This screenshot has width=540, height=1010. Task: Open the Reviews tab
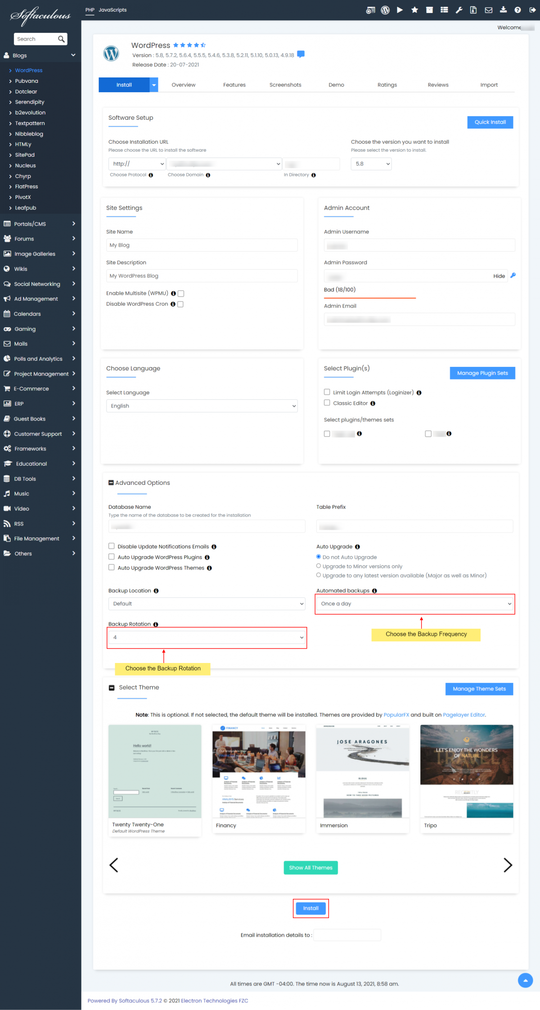click(438, 85)
